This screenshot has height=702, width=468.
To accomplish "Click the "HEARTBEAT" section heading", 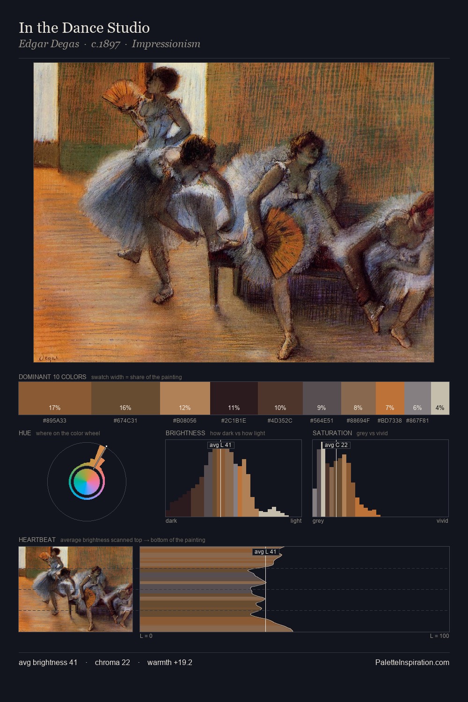I will click(37, 540).
